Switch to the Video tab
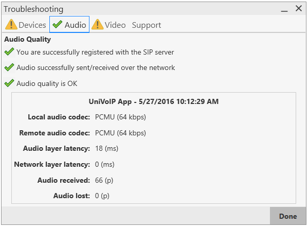Image resolution: width=308 pixels, height=227 pixels. pyautogui.click(x=108, y=25)
